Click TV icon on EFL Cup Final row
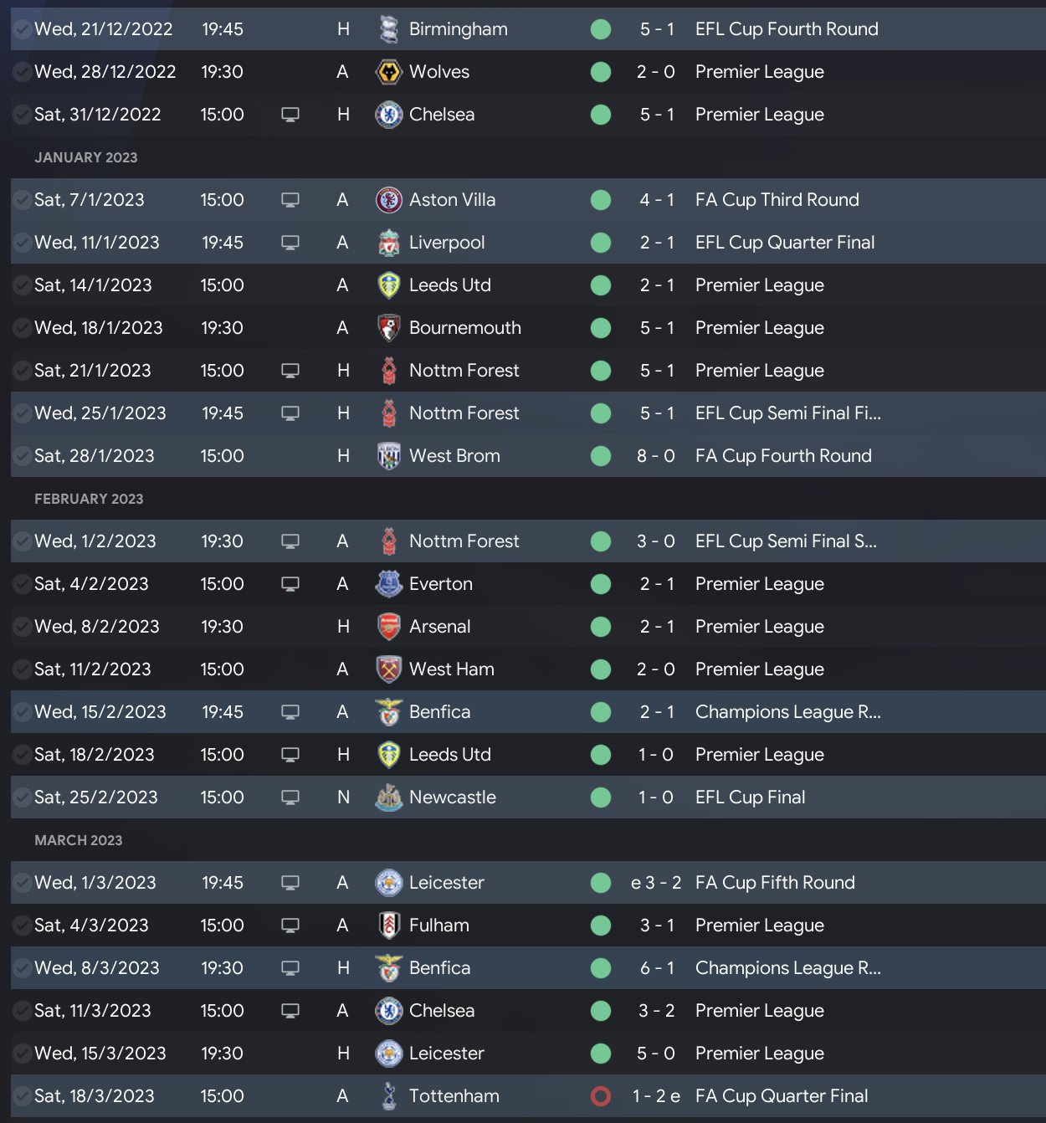1046x1123 pixels. click(290, 797)
